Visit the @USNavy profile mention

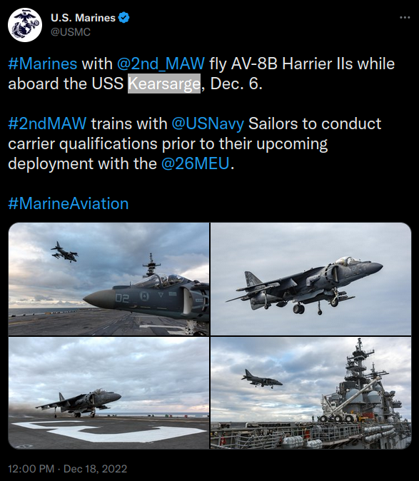click(208, 123)
